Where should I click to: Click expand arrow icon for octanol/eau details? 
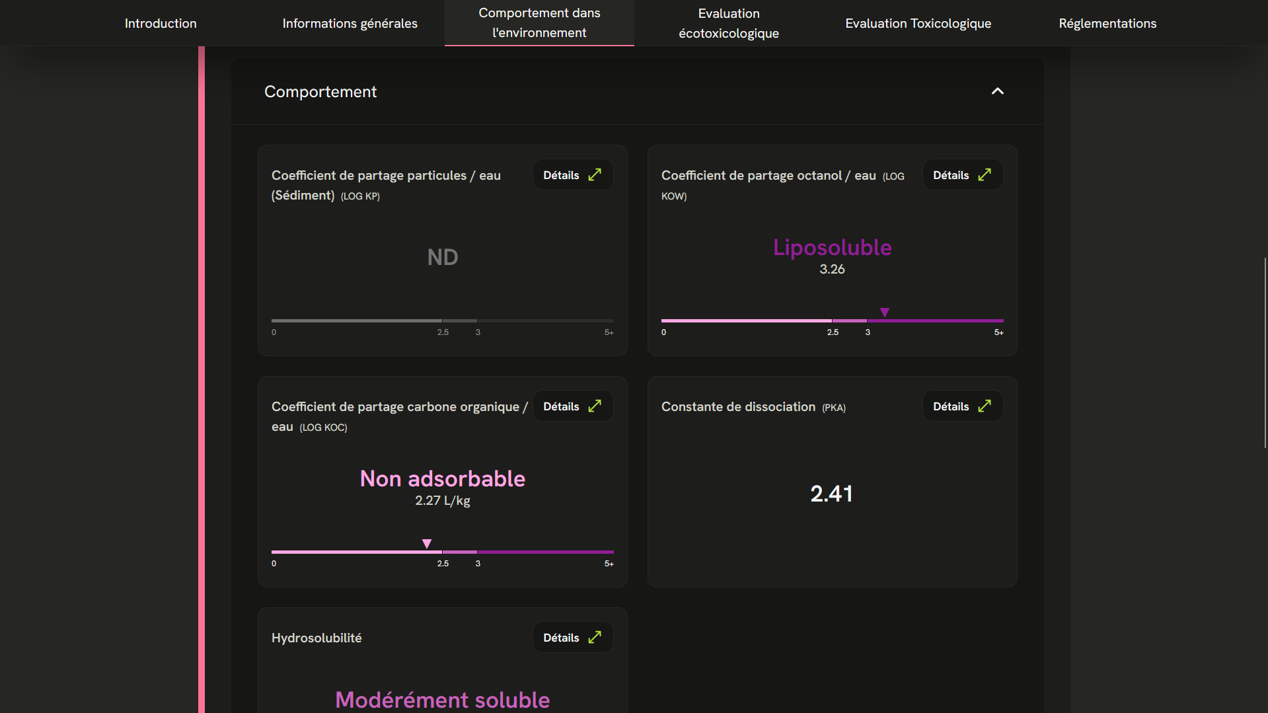(985, 174)
